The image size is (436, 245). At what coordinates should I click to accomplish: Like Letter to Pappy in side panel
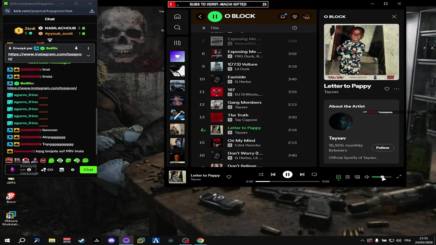[387, 89]
